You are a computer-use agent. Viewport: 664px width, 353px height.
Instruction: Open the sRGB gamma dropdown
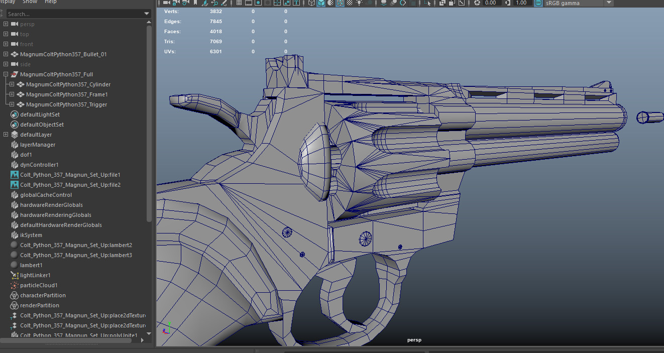608,3
